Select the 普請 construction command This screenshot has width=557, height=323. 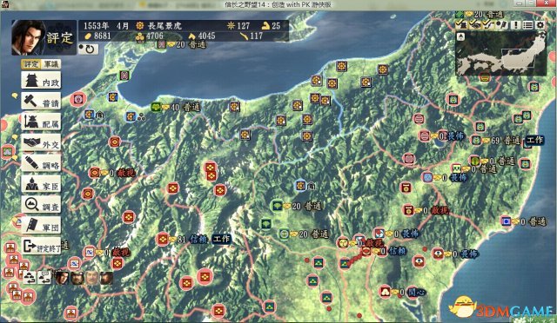coord(41,101)
